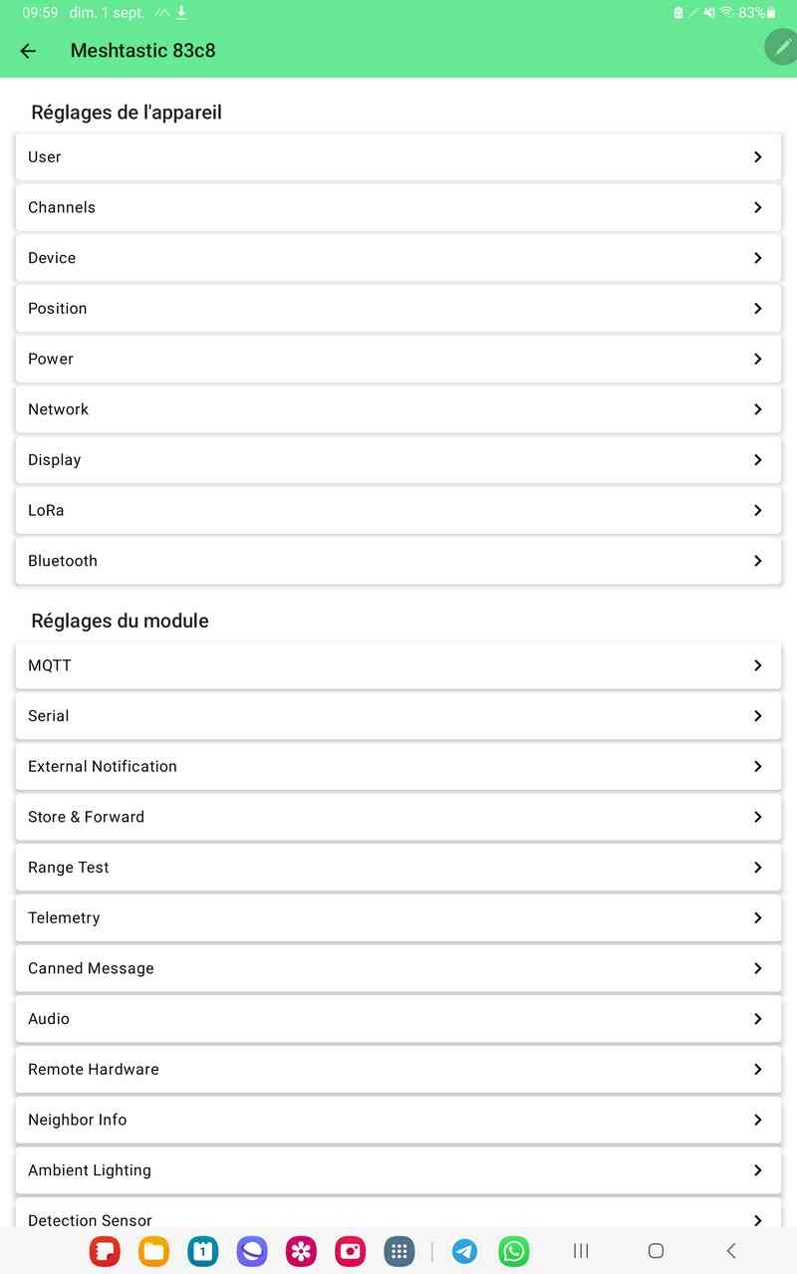Open the yellow files folder app
The width and height of the screenshot is (797, 1274).
coord(154,1251)
